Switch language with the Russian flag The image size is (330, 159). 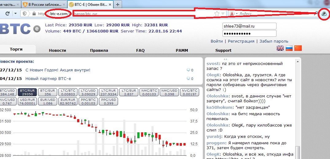[289, 48]
